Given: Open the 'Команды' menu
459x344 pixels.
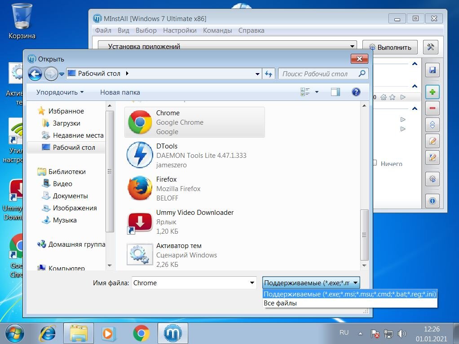Looking at the screenshot, I should click(x=217, y=30).
